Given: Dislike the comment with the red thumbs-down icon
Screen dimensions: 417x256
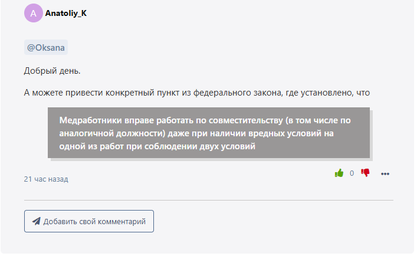Looking at the screenshot, I should [365, 173].
